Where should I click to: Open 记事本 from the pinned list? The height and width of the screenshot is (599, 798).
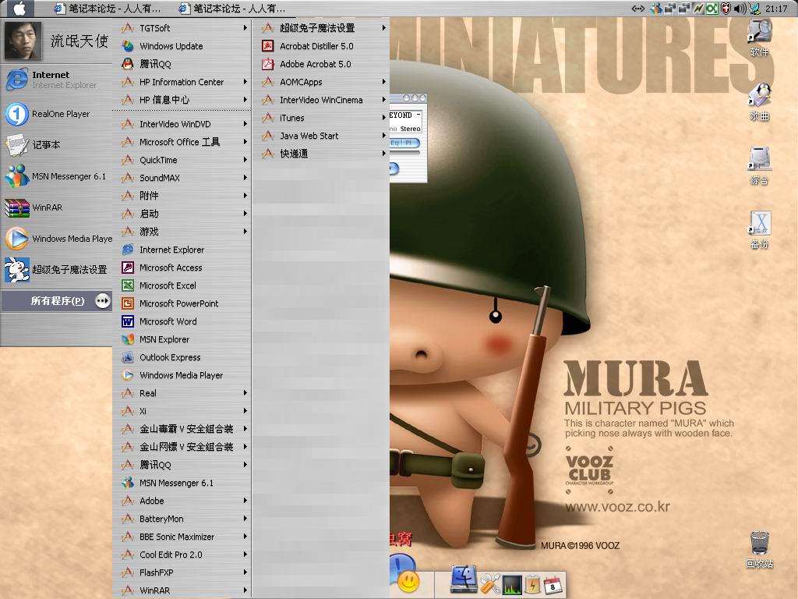coord(56,145)
